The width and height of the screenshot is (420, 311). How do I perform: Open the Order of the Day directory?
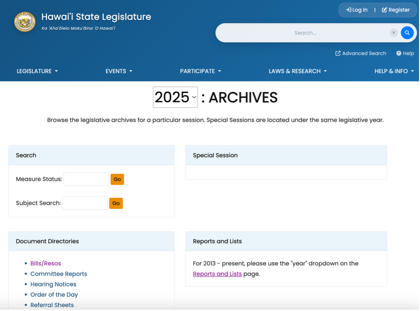54,295
